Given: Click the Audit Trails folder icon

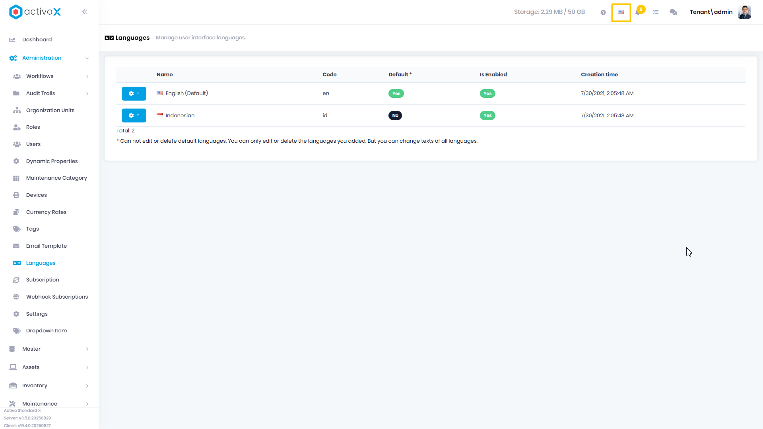Looking at the screenshot, I should 16,93.
